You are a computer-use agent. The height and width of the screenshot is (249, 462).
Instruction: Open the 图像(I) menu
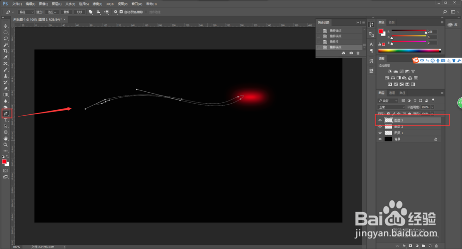pos(43,4)
